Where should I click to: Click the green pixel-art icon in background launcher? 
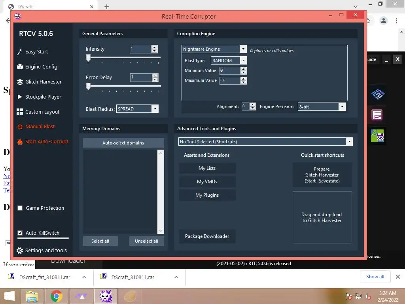(377, 136)
